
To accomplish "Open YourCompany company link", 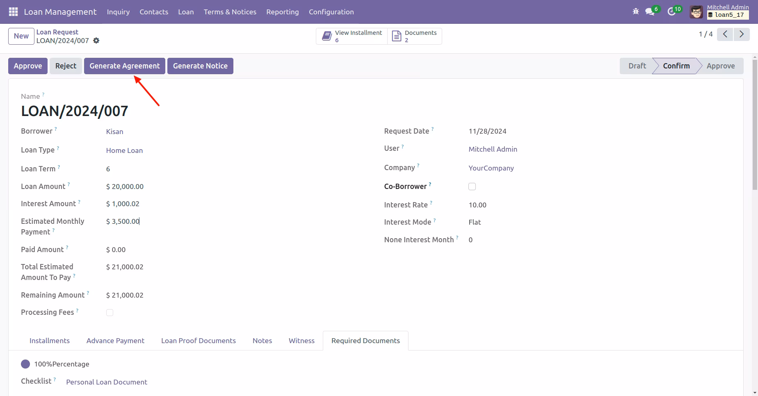I will point(491,168).
